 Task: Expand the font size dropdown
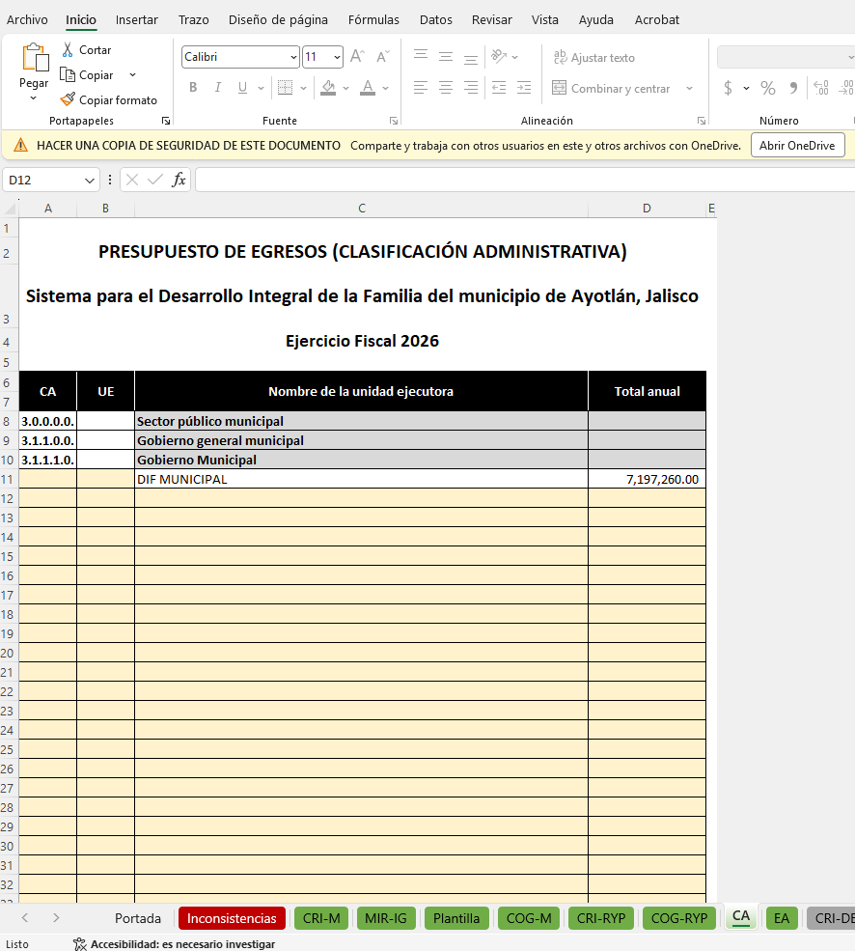(337, 57)
